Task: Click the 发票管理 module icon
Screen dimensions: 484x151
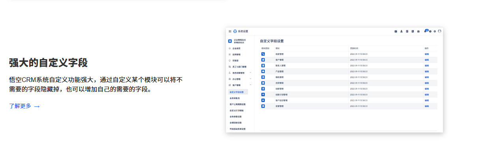Action: pyautogui.click(x=263, y=106)
